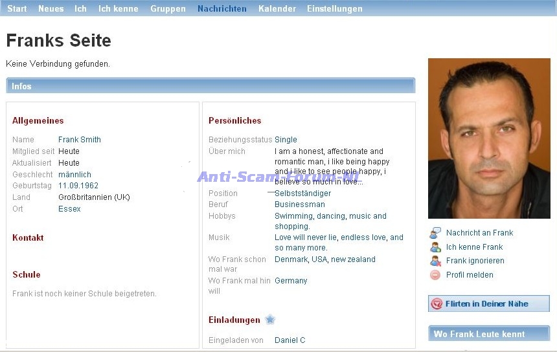Click the flirt icon in Flirten button
This screenshot has width=557, height=352.
click(x=437, y=303)
